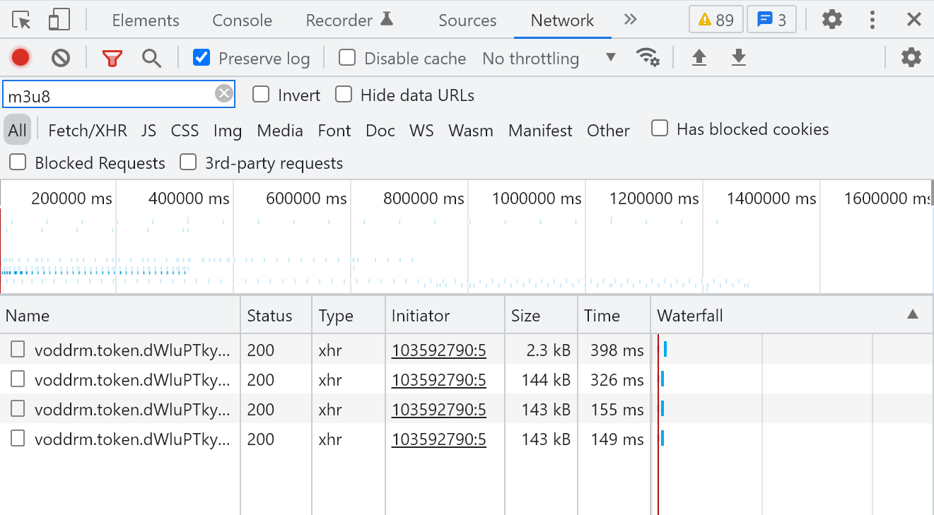Enable the Disable cache checkbox
Viewport: 934px width, 515px height.
[347, 57]
